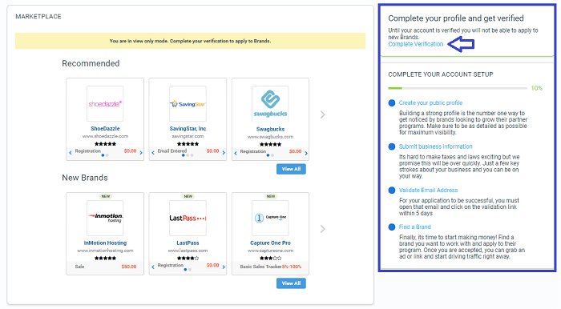Open the ShoeDazzle logo thumbnail
The image size is (561, 309).
pos(105,103)
